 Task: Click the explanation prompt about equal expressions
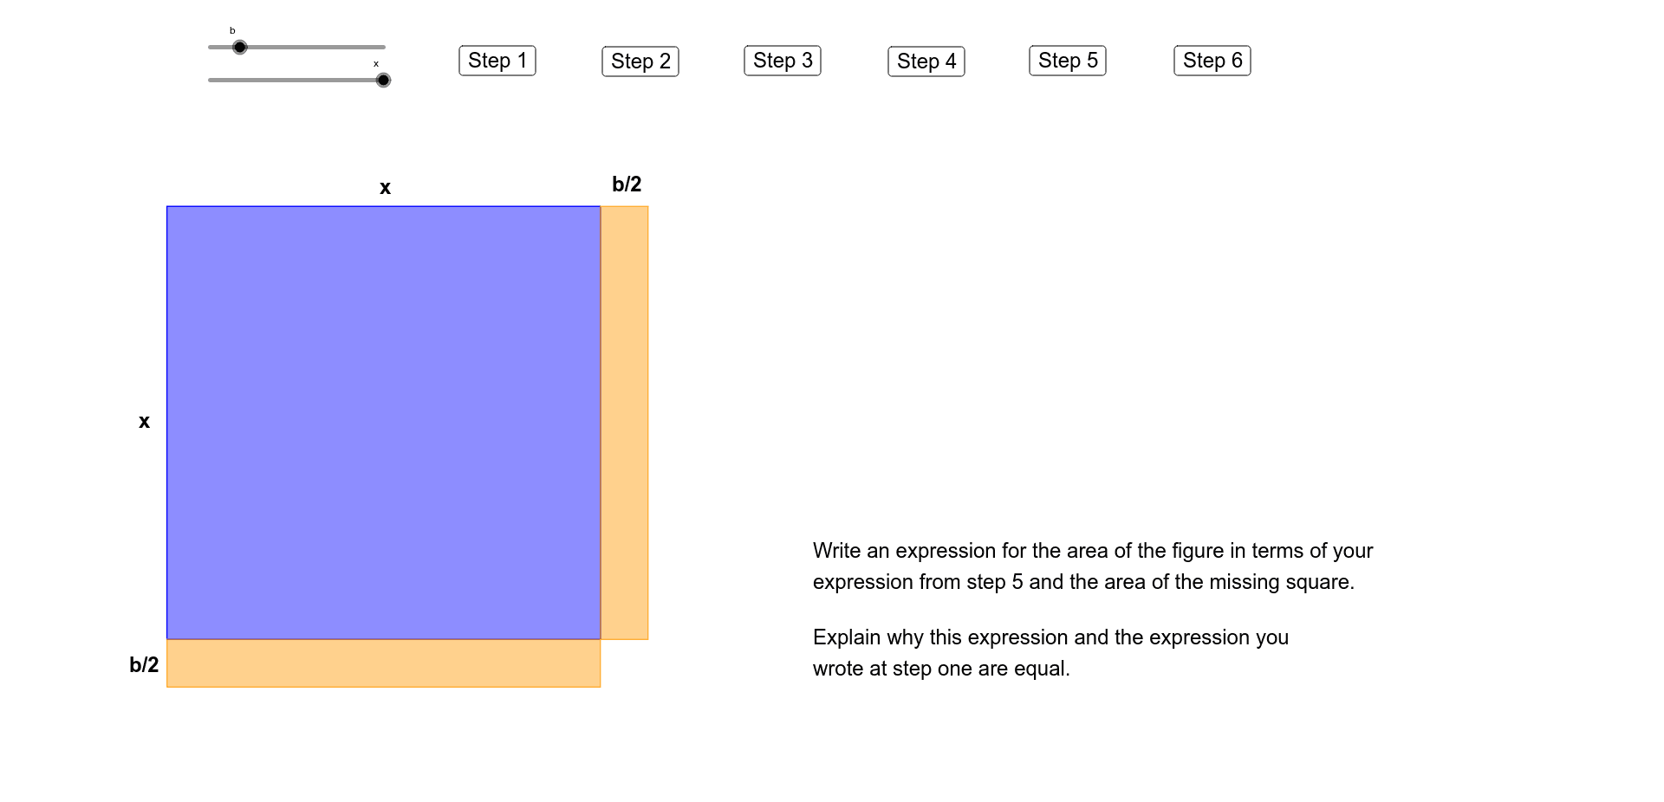coord(1050,652)
